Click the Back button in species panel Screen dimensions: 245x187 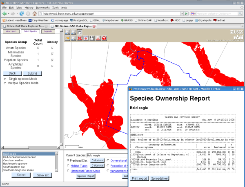pyautogui.click(x=12, y=73)
